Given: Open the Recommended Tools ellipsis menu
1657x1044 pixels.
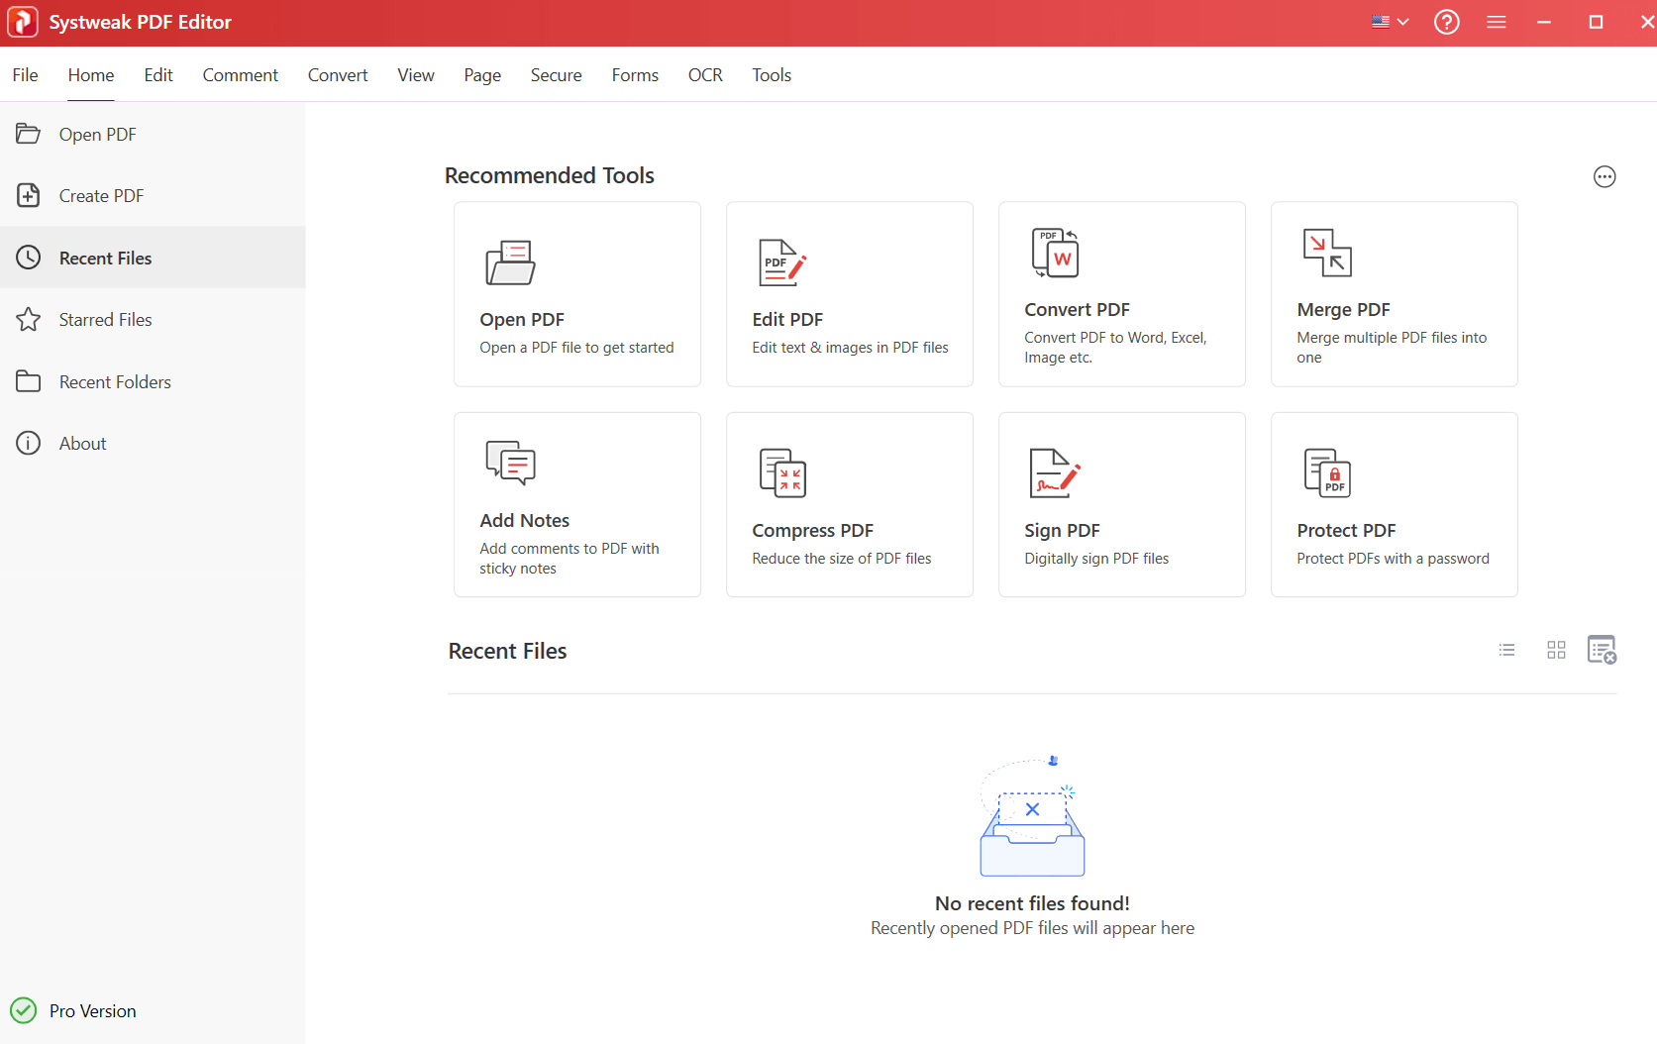Looking at the screenshot, I should pyautogui.click(x=1605, y=176).
